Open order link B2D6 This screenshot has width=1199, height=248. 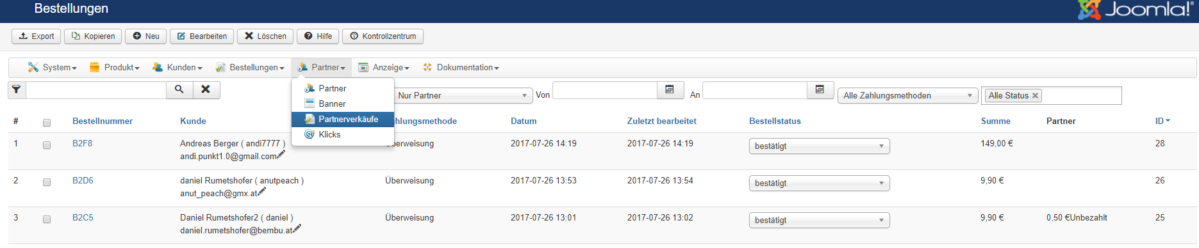[83, 181]
